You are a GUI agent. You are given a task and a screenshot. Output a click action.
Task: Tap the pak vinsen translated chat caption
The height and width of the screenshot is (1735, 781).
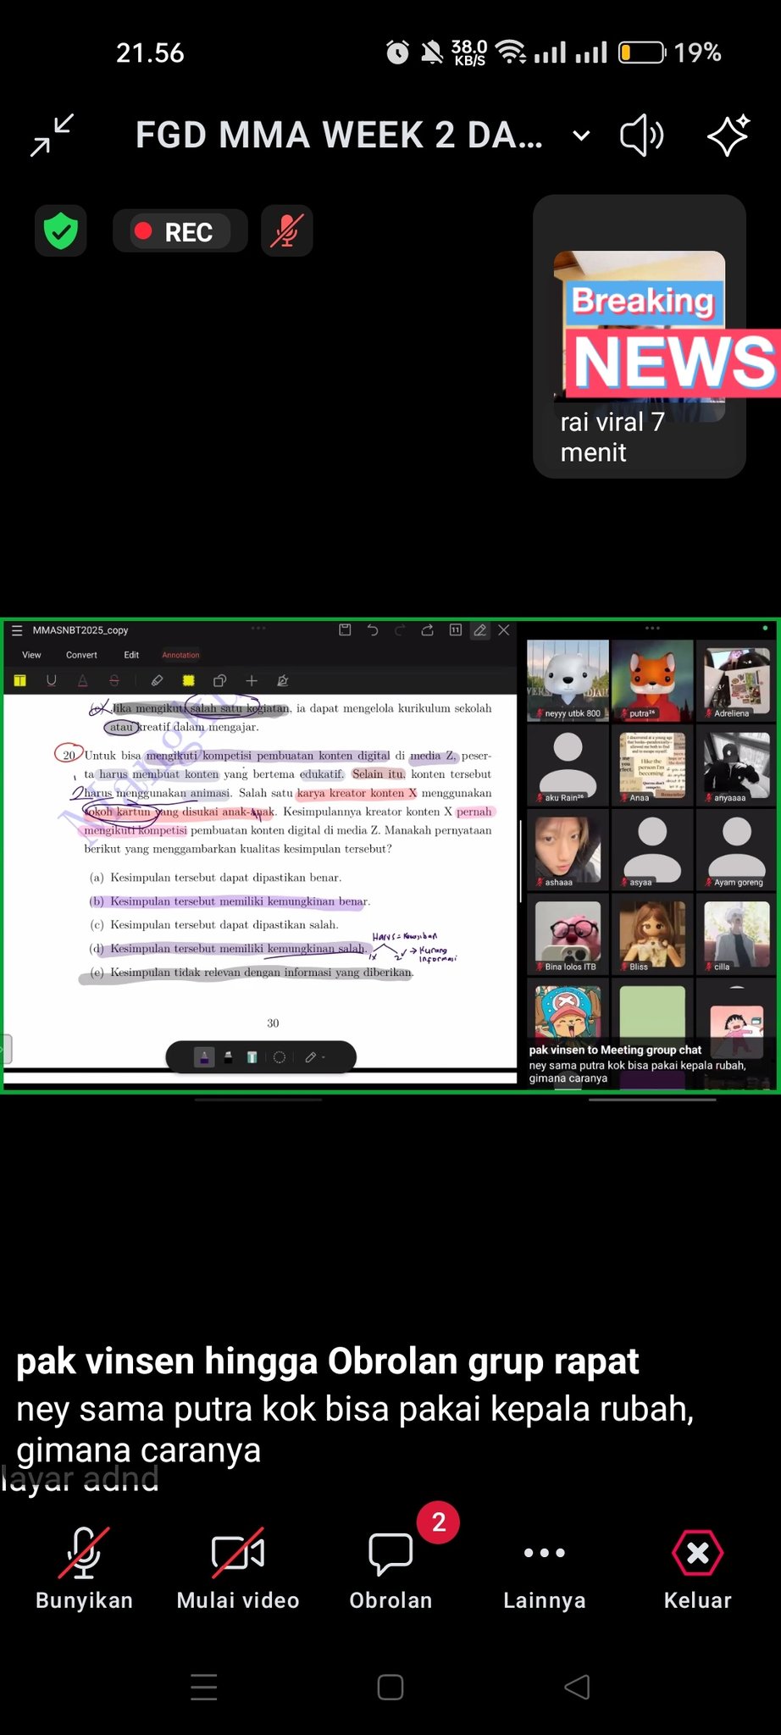(x=356, y=1406)
